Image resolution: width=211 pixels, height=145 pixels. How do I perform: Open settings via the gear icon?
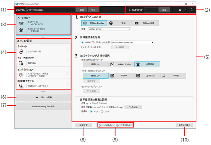[x=180, y=10]
